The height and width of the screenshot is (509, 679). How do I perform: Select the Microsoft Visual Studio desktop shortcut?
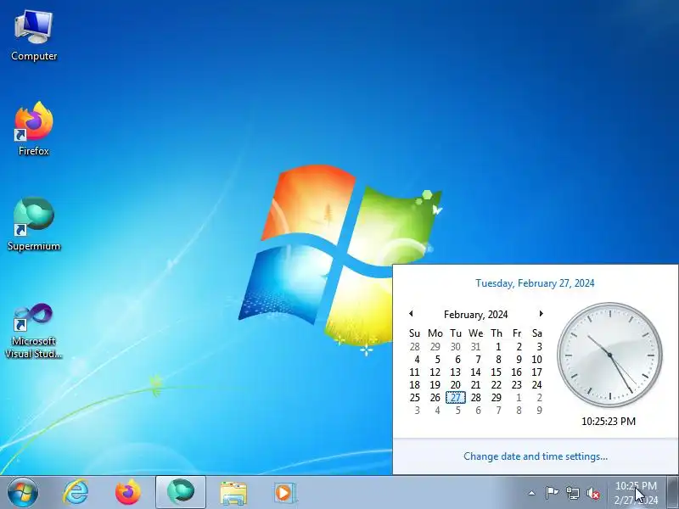pyautogui.click(x=34, y=331)
